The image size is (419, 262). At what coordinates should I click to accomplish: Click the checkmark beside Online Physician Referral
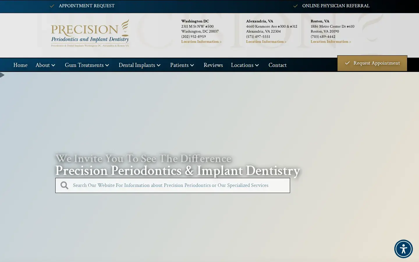point(295,6)
